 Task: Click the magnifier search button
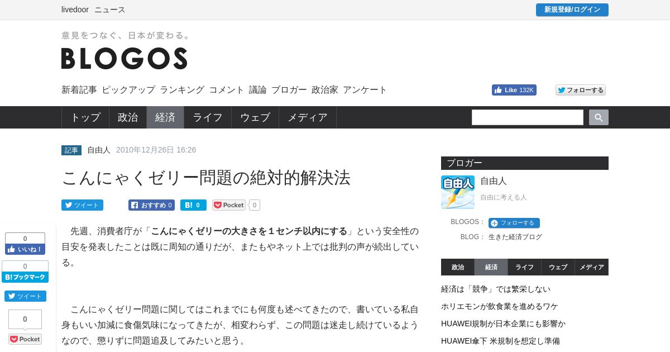point(599,117)
